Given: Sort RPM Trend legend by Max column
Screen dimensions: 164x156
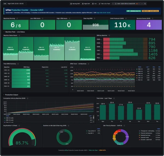Looking at the screenshot, I should coord(154,67).
